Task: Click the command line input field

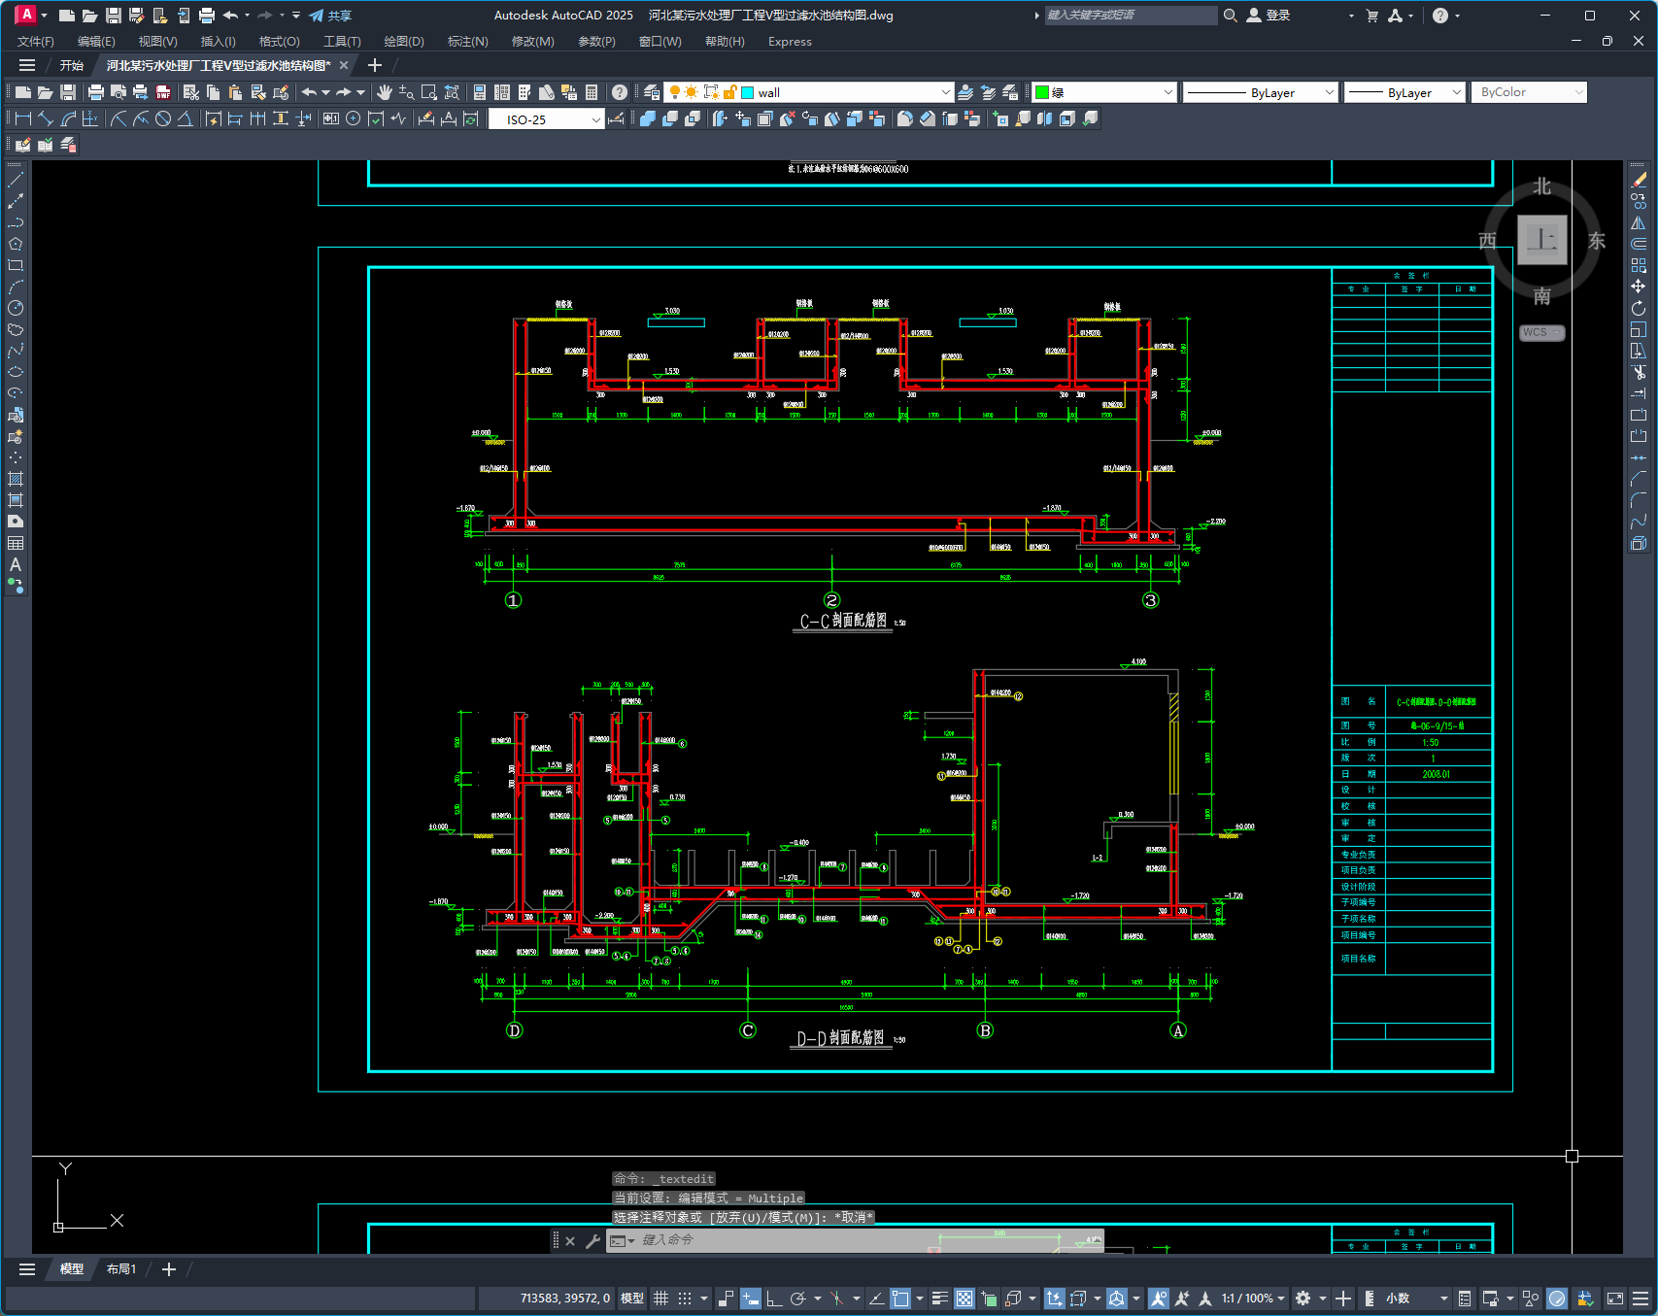Action: [855, 1240]
